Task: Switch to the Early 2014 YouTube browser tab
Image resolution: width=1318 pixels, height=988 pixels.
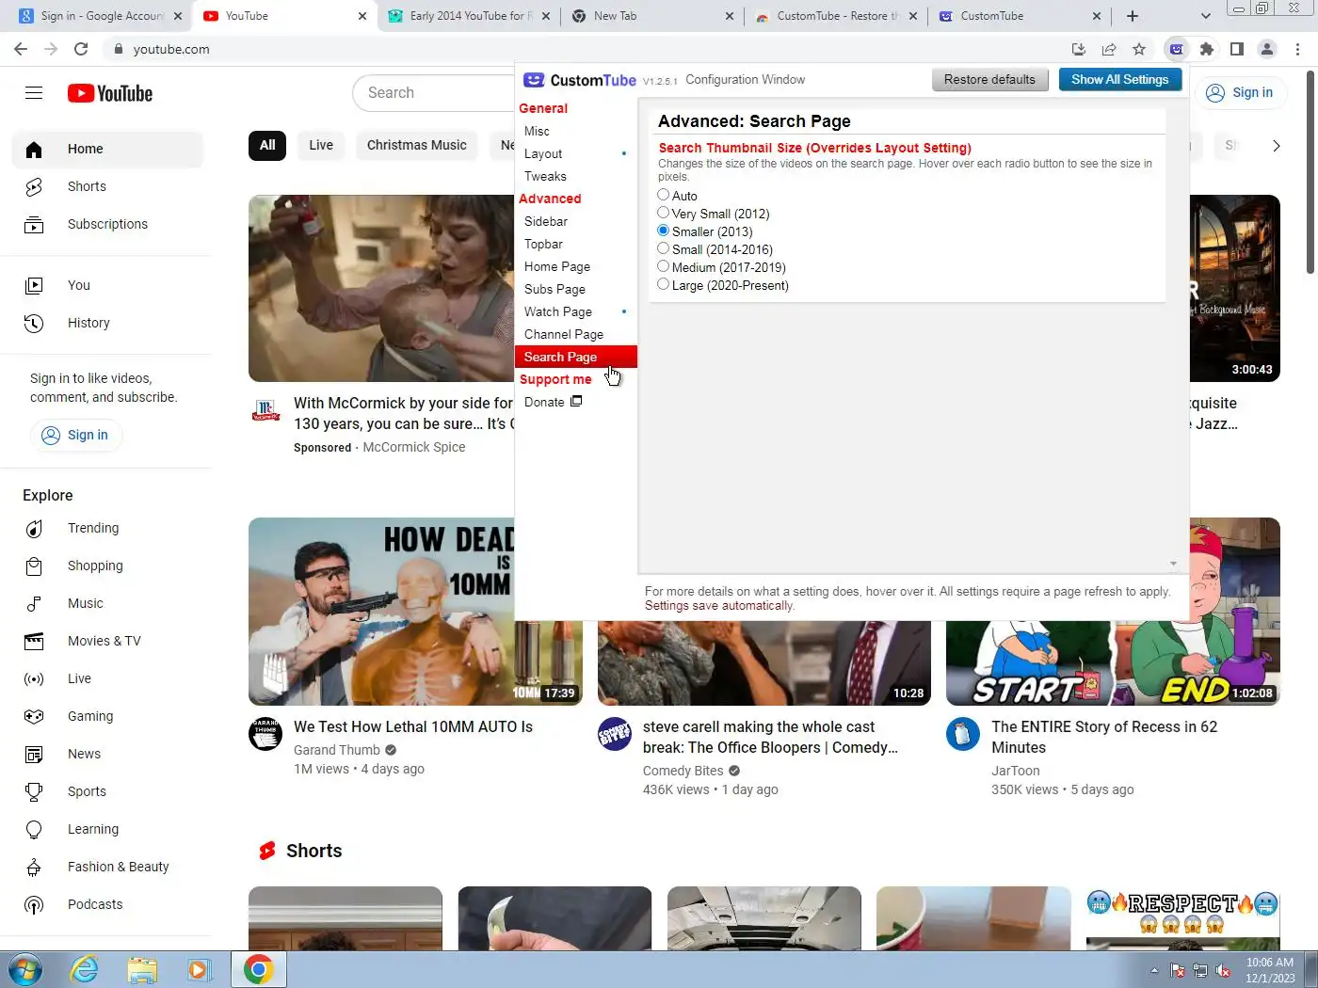Action: coord(471,16)
